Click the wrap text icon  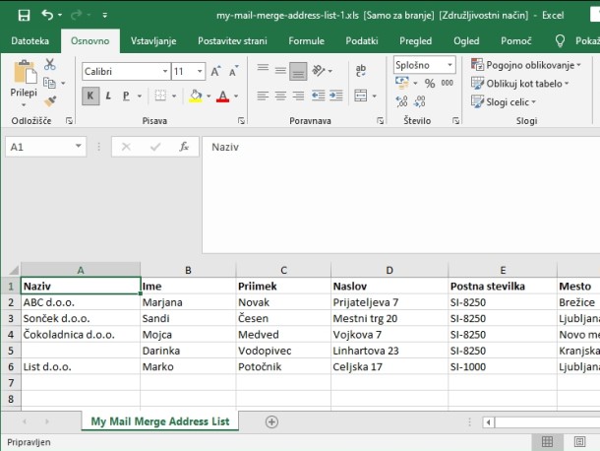coord(361,71)
